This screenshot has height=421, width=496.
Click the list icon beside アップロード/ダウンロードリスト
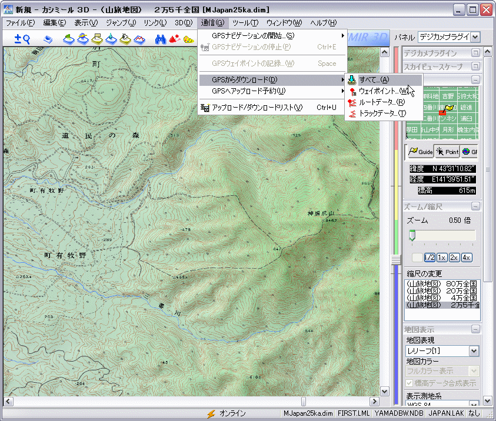click(205, 108)
